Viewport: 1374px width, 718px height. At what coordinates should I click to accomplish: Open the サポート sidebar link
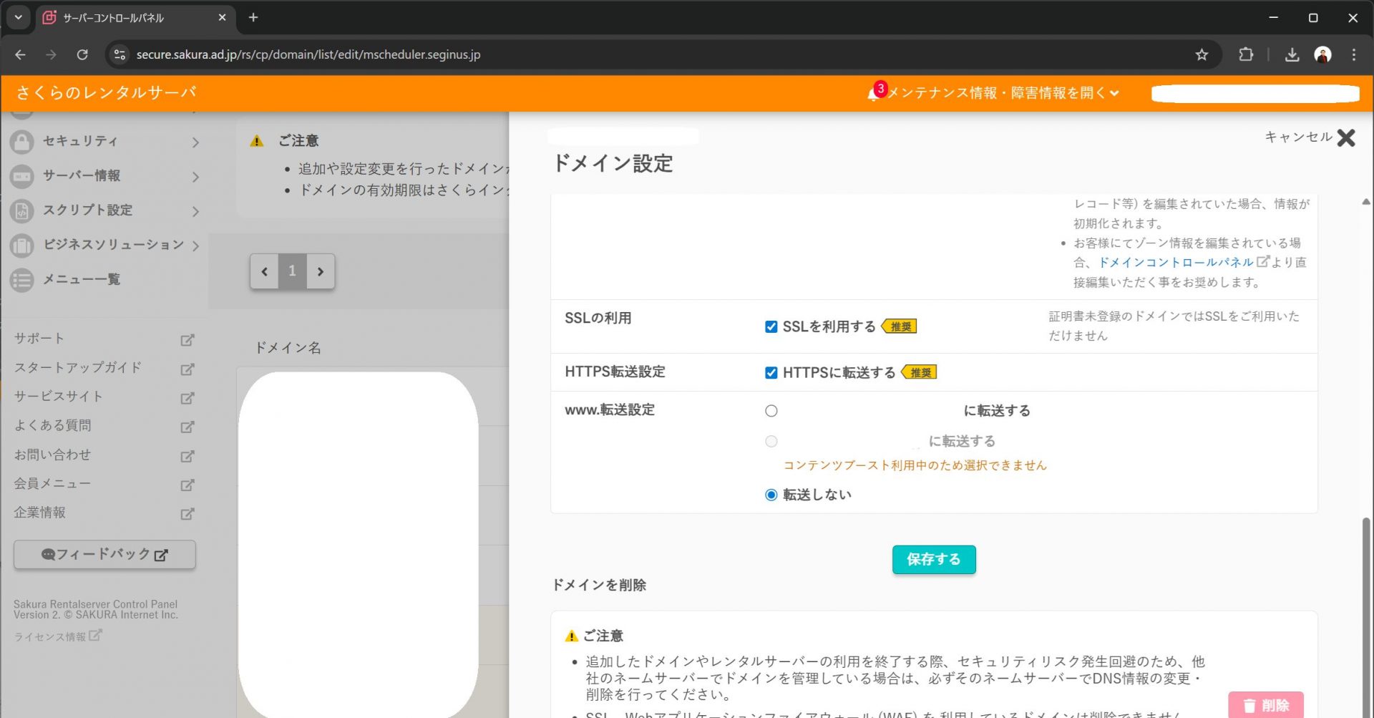[x=39, y=339]
